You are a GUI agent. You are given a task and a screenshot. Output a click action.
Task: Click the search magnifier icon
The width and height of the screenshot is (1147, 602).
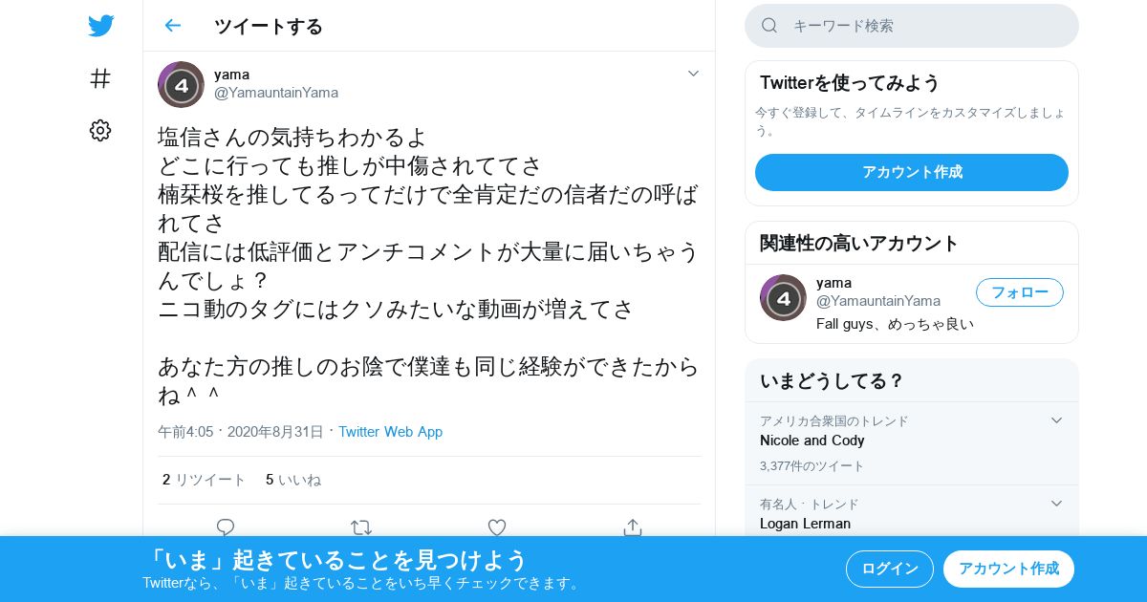(769, 26)
